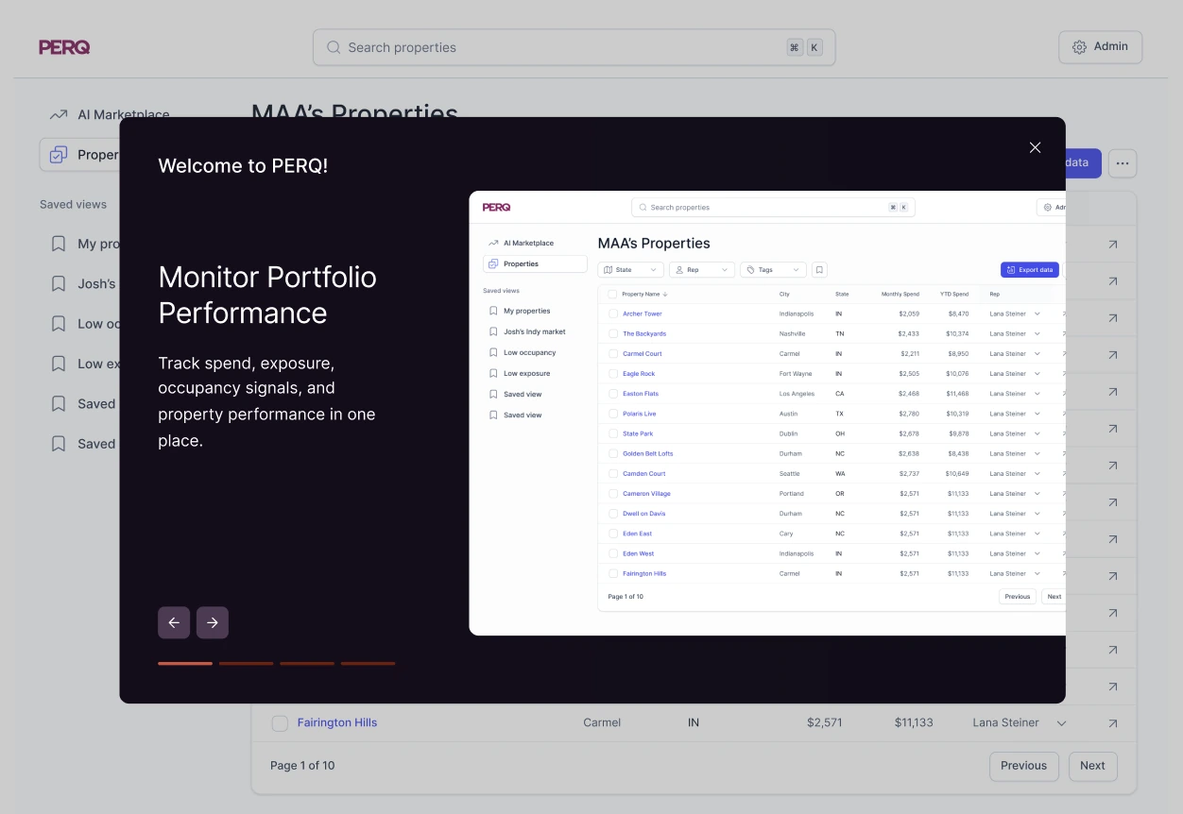Select the first highlighted slide progress bar

pos(185,663)
